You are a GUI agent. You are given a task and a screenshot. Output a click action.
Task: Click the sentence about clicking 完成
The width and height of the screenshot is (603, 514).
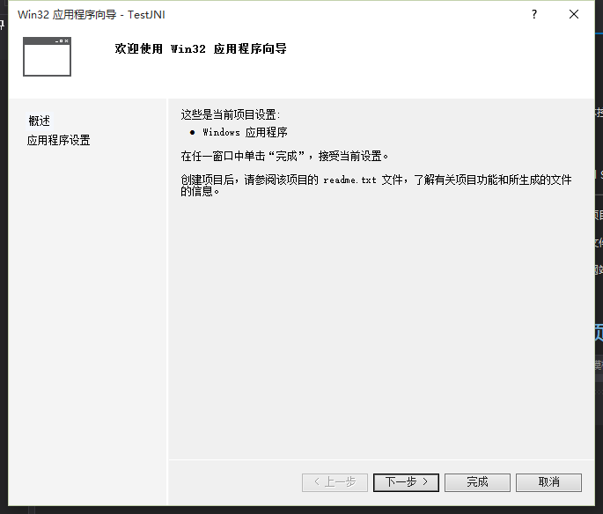pos(284,156)
